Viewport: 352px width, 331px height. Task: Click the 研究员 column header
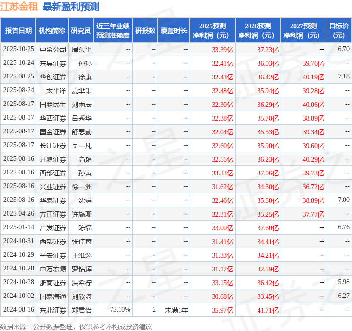(x=80, y=30)
